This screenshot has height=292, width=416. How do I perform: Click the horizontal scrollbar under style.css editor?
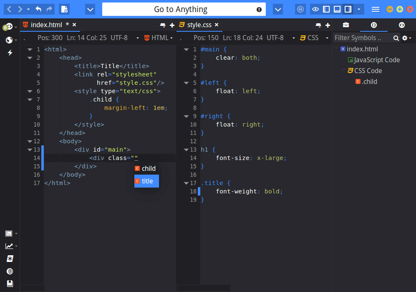204,288
